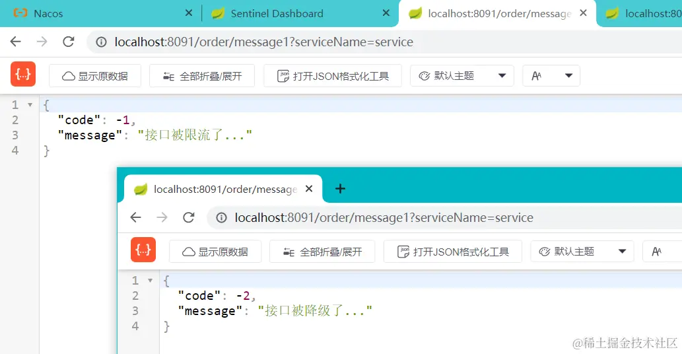The width and height of the screenshot is (682, 354).
Task: Close the localhost:8091/order/message tab in back window
Action: coord(583,13)
